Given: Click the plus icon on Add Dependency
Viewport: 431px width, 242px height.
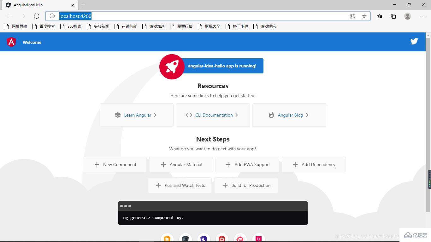Looking at the screenshot, I should [295, 164].
